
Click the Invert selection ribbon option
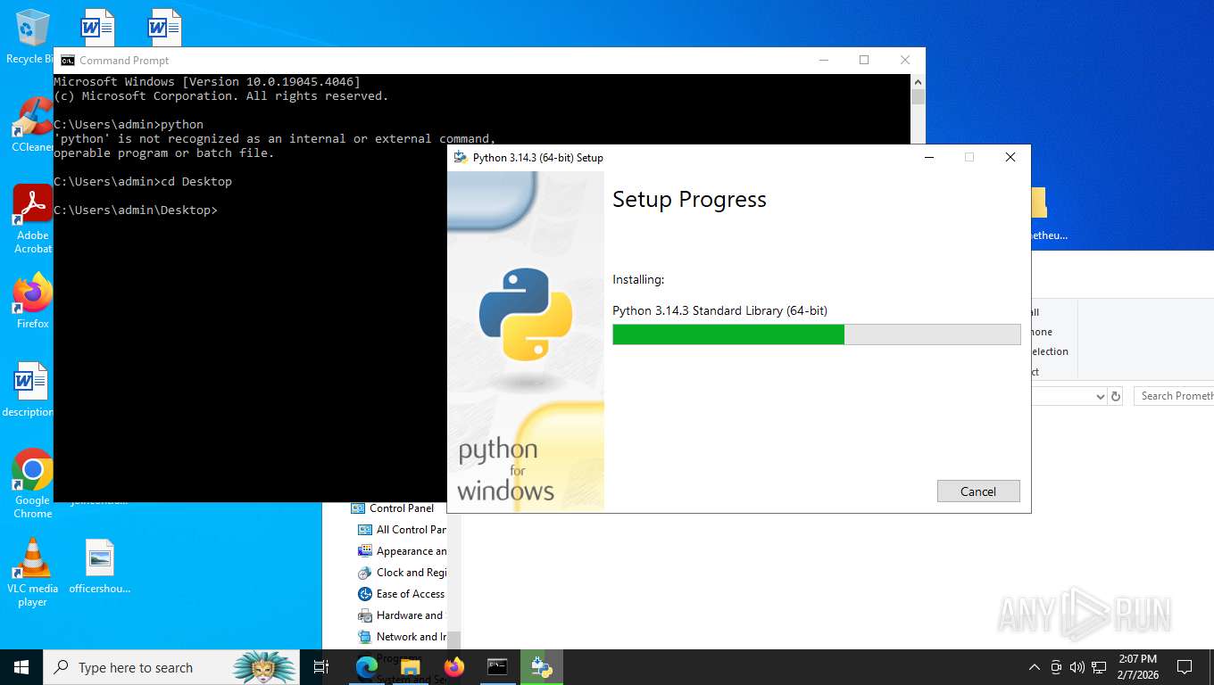point(1050,351)
